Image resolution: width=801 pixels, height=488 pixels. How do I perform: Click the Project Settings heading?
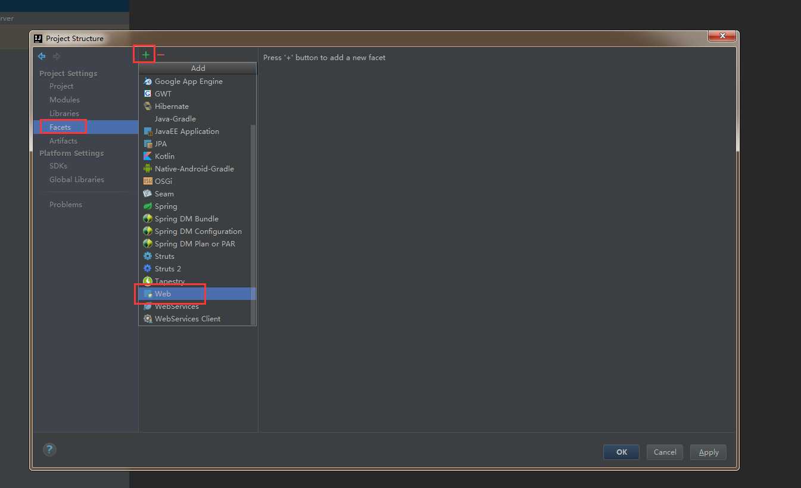pyautogui.click(x=68, y=74)
